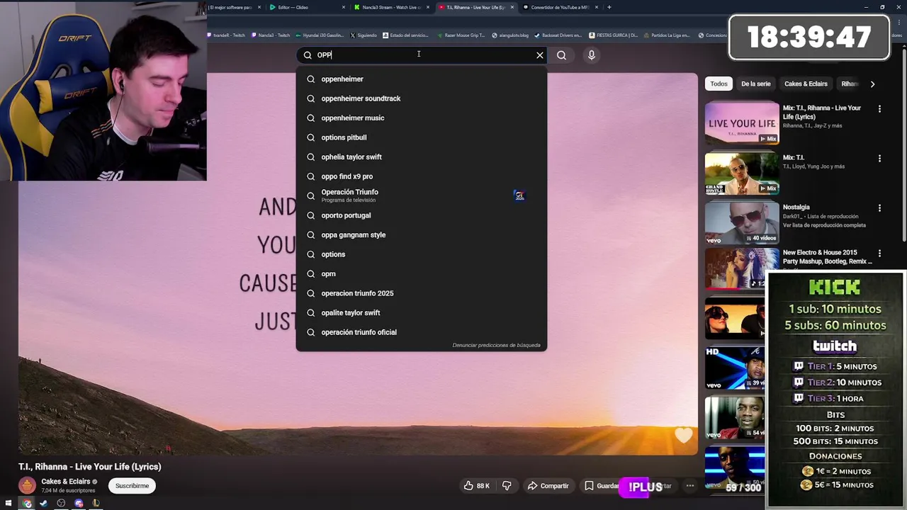The height and width of the screenshot is (510, 907).
Task: Open the 'Siguiendo' X bookmark
Action: point(363,35)
